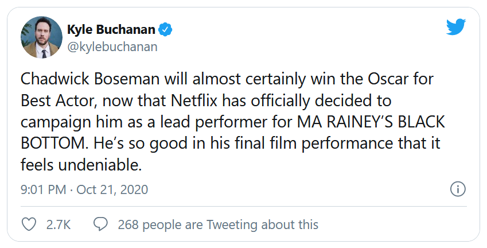Click the Kyle Buchanan display name
Image resolution: width=487 pixels, height=248 pixels.
click(112, 29)
